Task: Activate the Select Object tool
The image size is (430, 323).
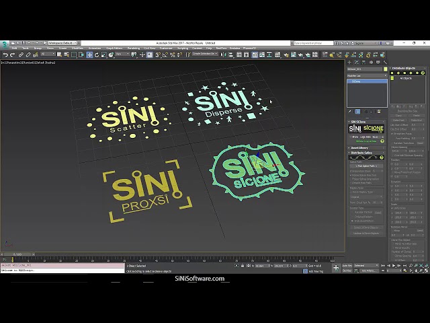Action: 59,55
